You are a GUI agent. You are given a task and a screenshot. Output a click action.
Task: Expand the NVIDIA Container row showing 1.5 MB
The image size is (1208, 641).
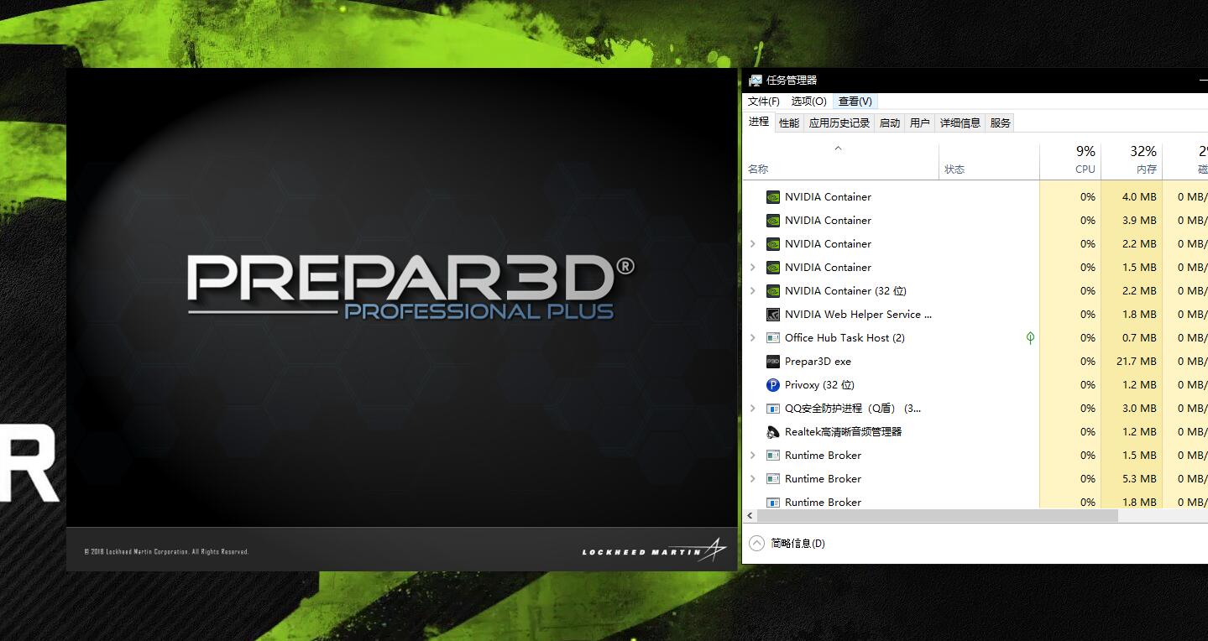point(752,268)
